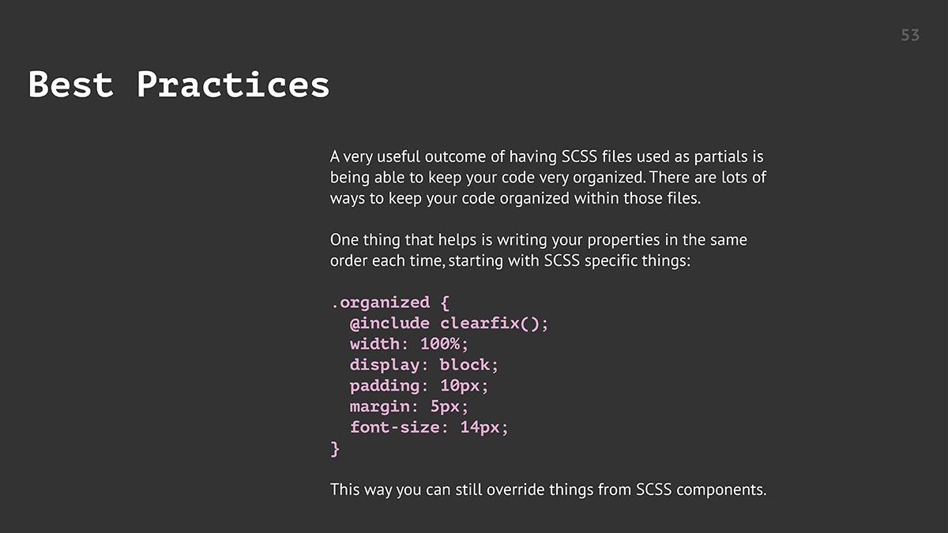Click the width: 100% code line
948x533 pixels.
coord(409,344)
